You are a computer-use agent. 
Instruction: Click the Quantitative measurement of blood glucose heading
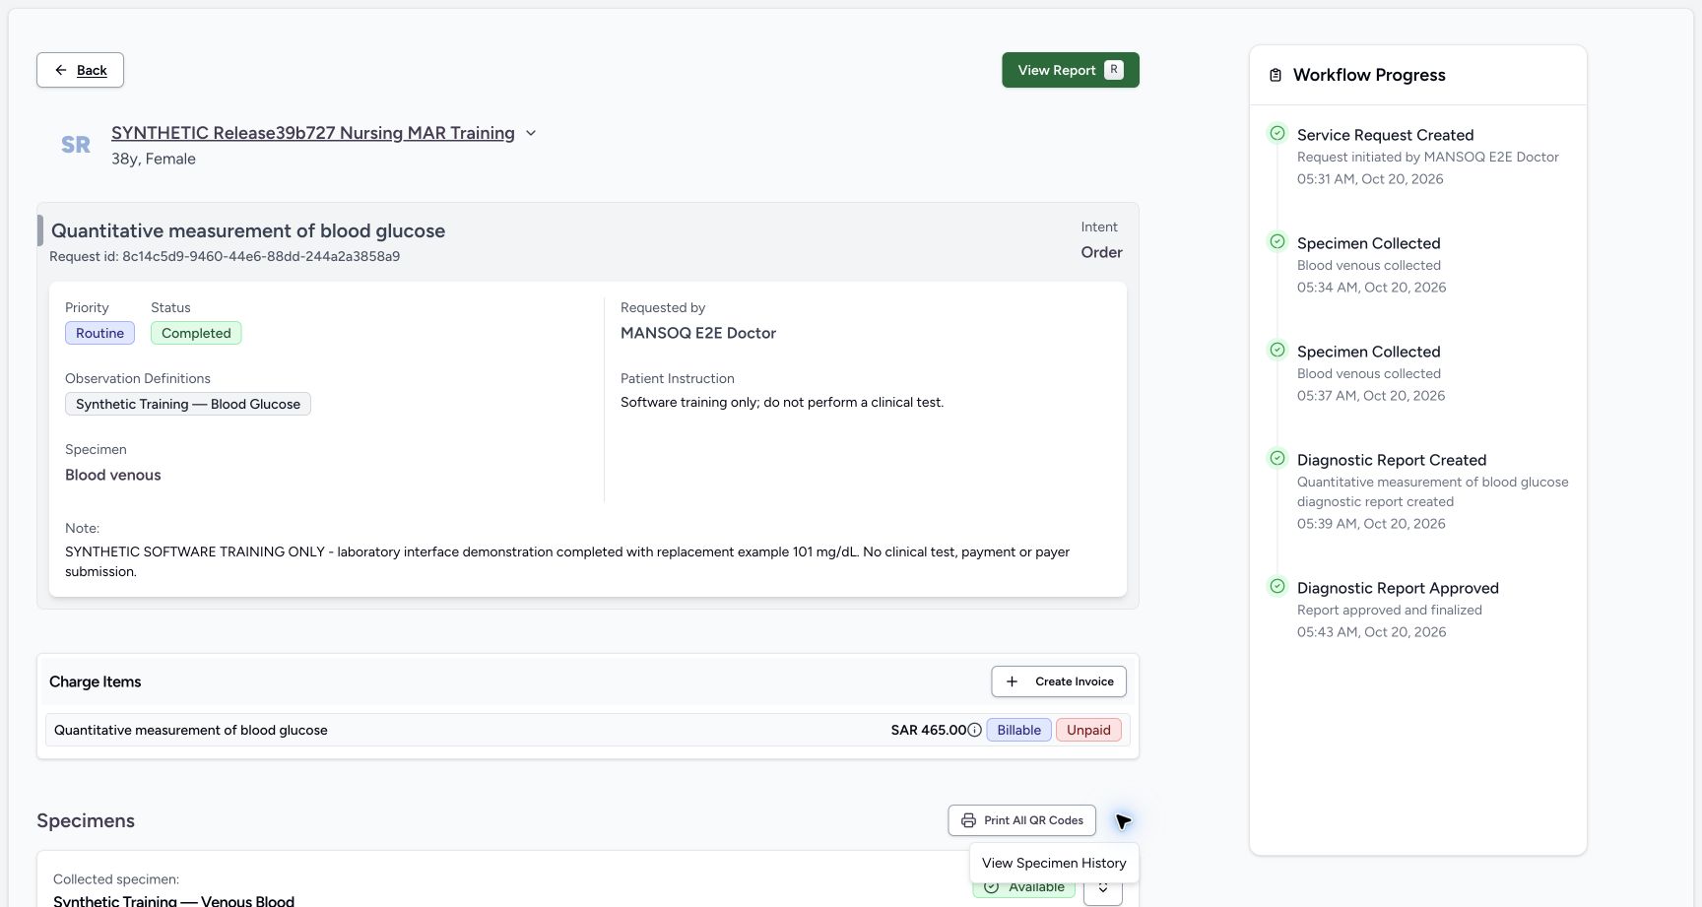[x=248, y=230]
